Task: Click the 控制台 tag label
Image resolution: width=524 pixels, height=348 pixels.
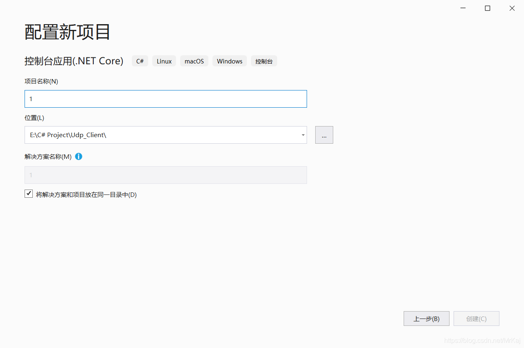Action: coord(264,61)
